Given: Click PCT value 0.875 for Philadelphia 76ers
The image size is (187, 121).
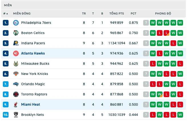Looking at the screenshot, I should (x=133, y=23).
